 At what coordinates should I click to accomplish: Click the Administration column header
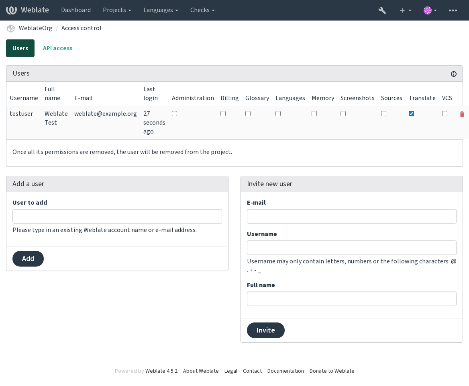(193, 98)
